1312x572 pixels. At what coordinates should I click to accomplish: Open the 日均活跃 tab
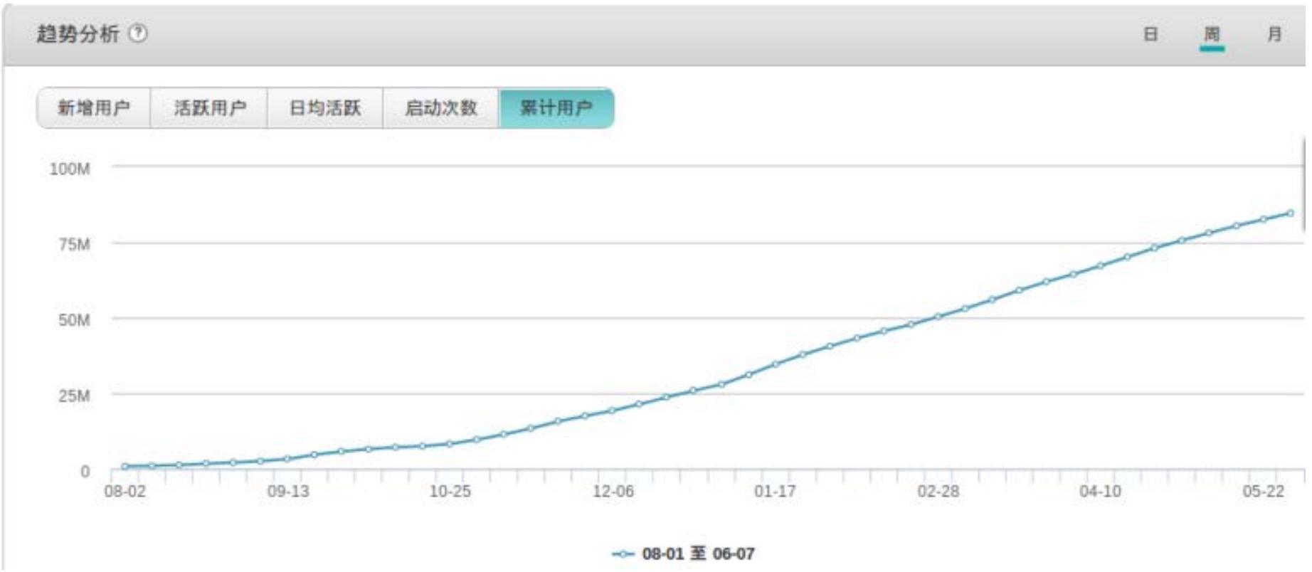tap(325, 108)
